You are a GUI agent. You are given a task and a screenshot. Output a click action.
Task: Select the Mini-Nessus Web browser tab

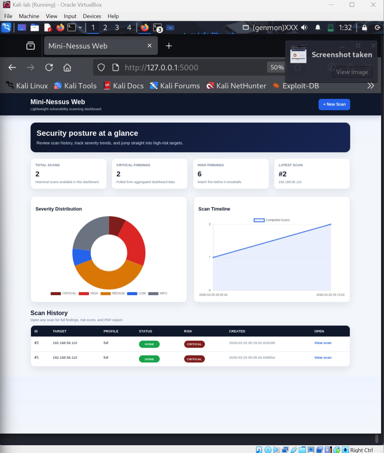pos(101,46)
